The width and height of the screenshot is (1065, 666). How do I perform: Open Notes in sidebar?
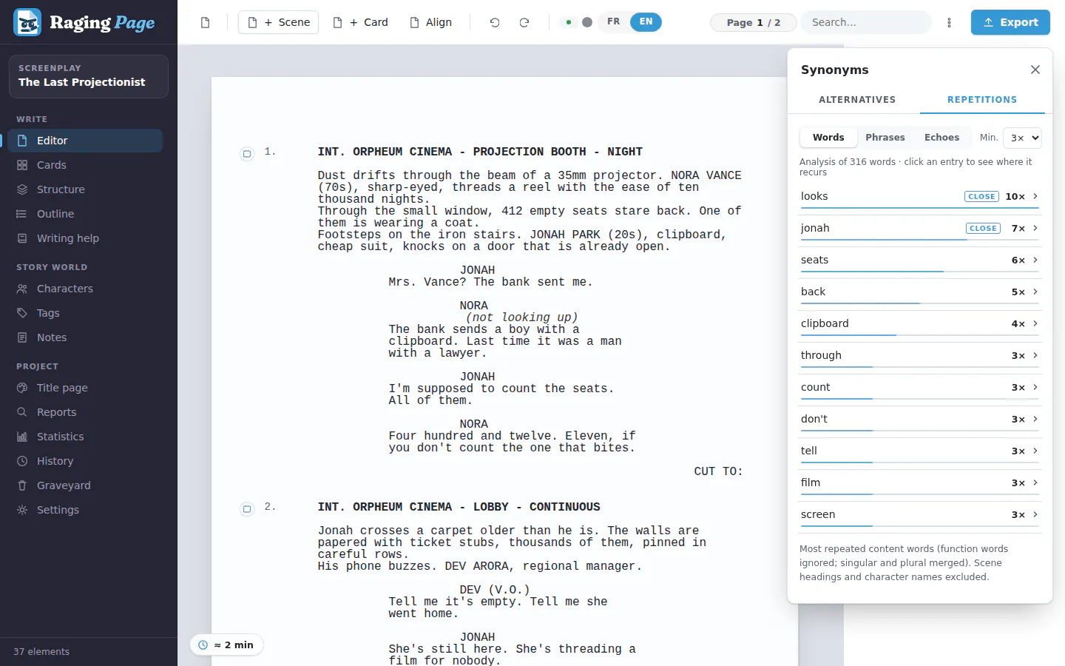85,337
